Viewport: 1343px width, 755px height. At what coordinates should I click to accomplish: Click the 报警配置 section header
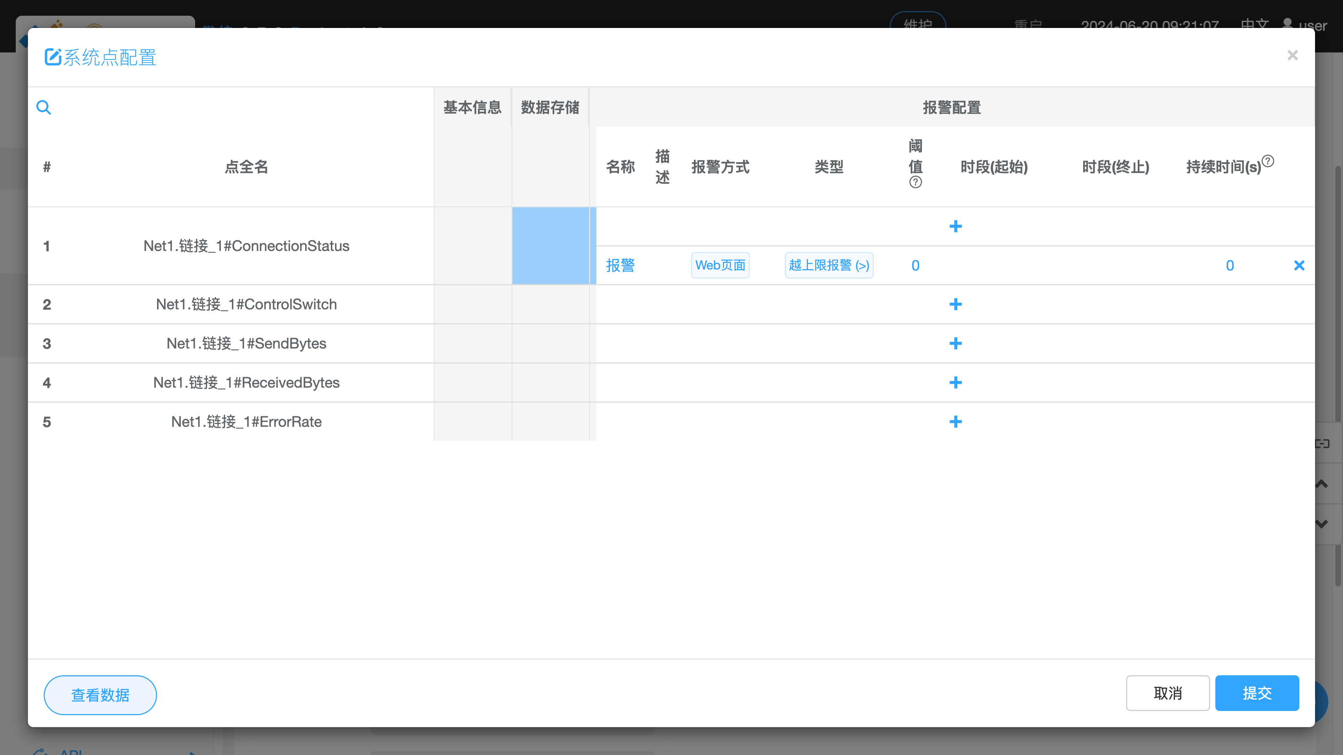click(x=951, y=107)
